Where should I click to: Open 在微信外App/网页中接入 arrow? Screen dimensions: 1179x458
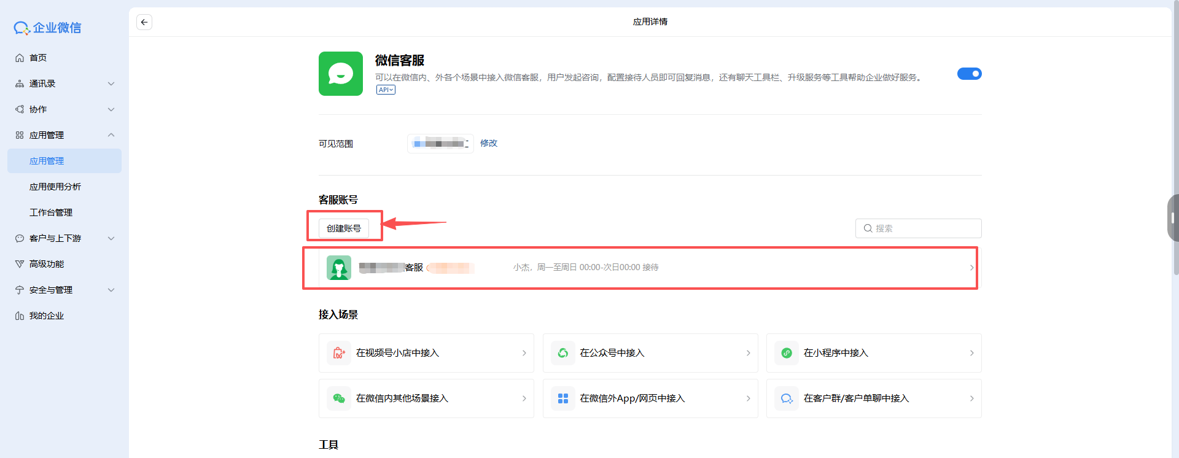748,398
